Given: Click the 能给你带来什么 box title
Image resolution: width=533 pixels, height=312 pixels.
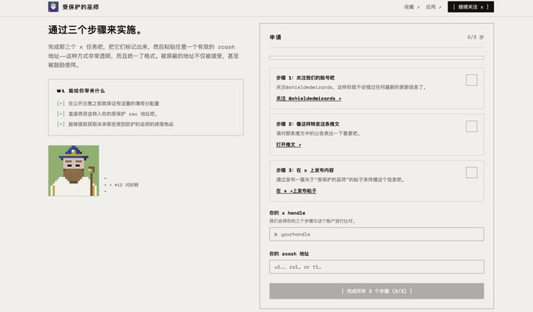Looking at the screenshot, I should [x=87, y=91].
